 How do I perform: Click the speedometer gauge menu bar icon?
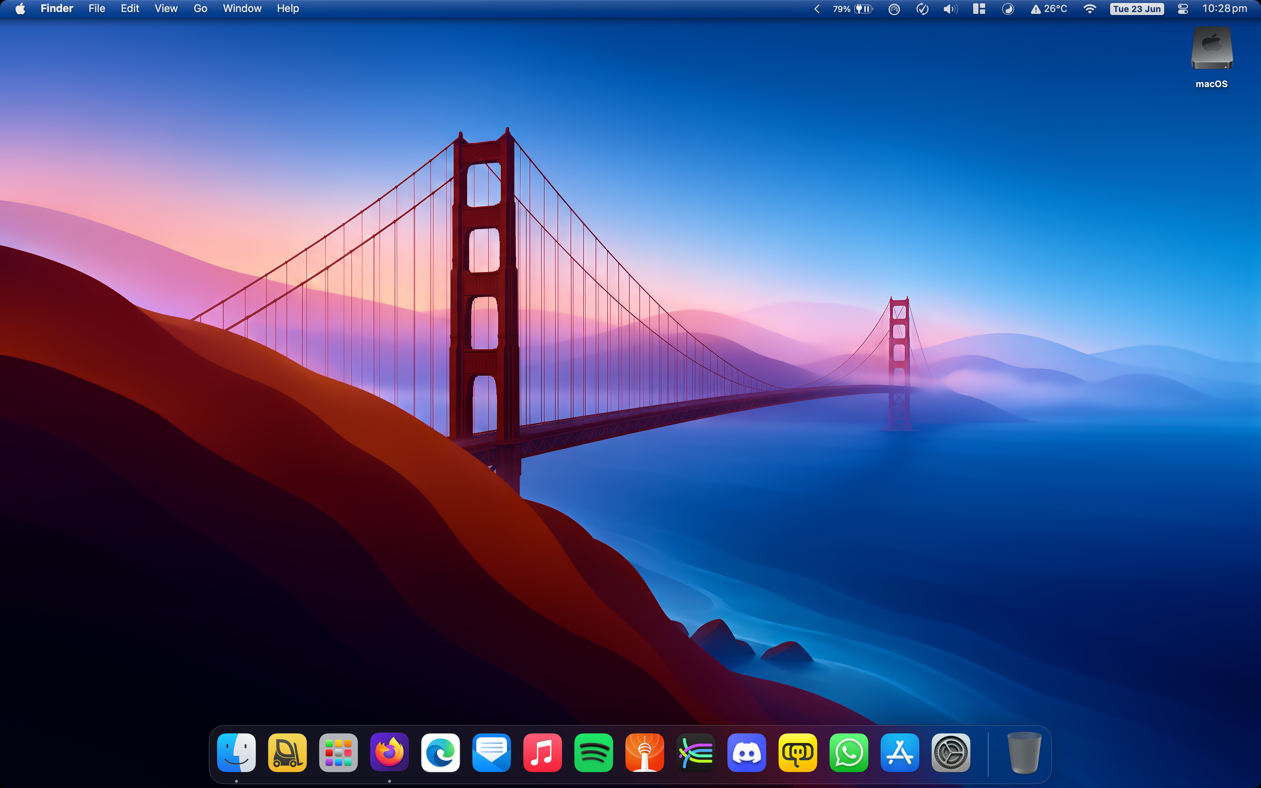point(894,9)
